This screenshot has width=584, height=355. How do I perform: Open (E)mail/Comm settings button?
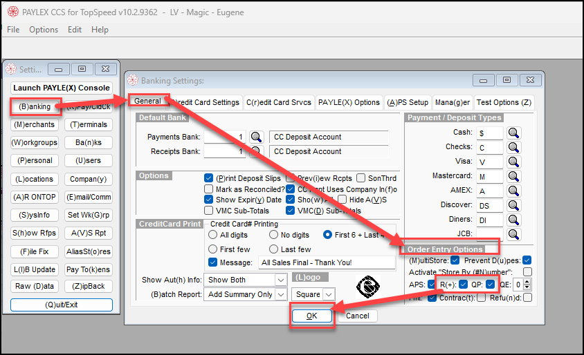tap(89, 197)
